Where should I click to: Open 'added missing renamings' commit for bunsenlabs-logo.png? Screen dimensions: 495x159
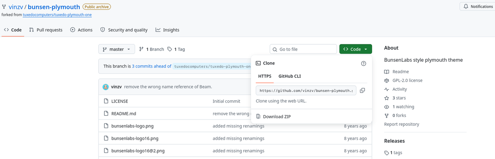[239, 126]
